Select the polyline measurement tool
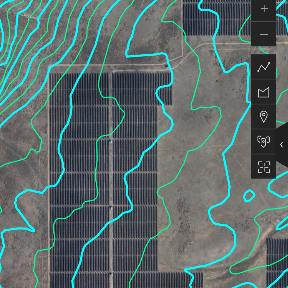288x288 pixels. tap(264, 67)
